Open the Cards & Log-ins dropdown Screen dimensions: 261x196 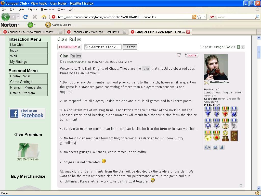tap(60, 25)
